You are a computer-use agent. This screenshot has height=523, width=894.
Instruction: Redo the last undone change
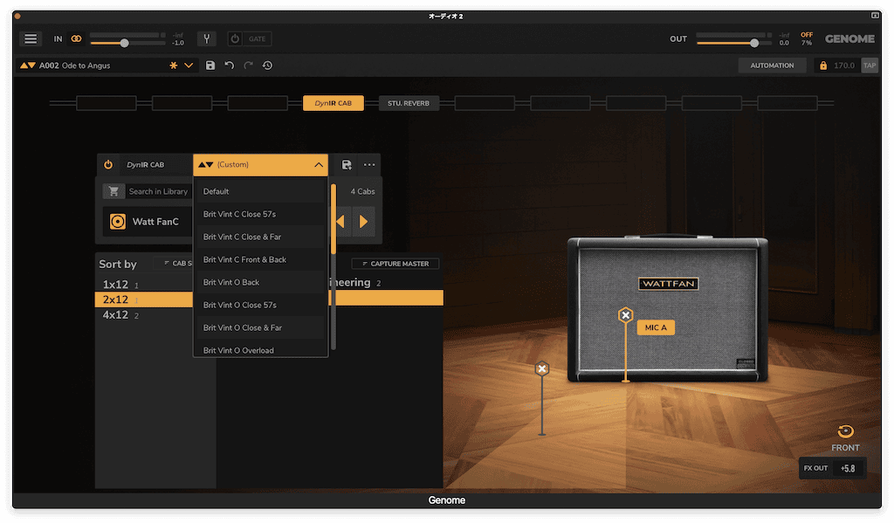(248, 65)
